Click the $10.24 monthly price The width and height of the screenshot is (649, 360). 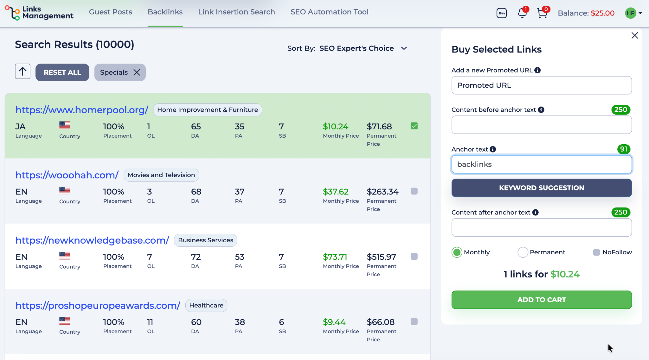(336, 127)
